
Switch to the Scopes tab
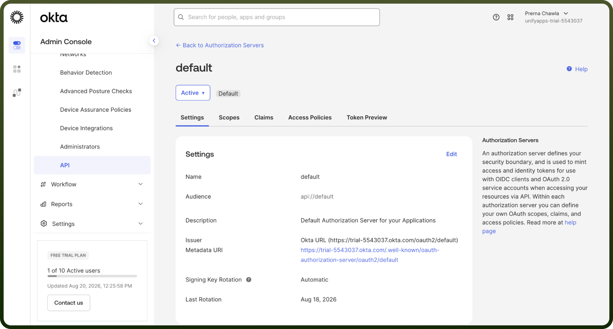[x=229, y=117]
